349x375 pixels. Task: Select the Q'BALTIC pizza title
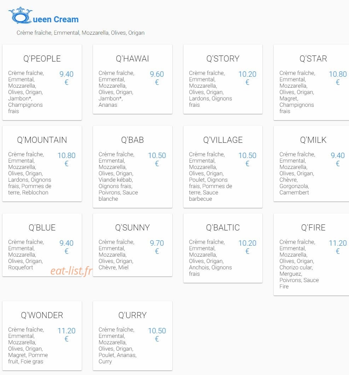pos(223,228)
